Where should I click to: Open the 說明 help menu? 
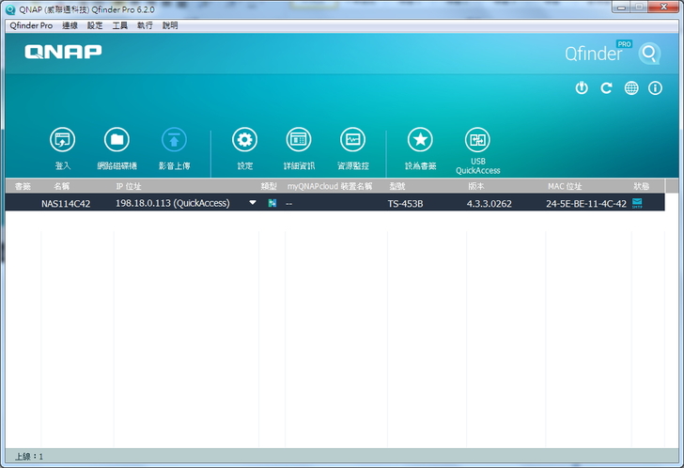pyautogui.click(x=170, y=25)
